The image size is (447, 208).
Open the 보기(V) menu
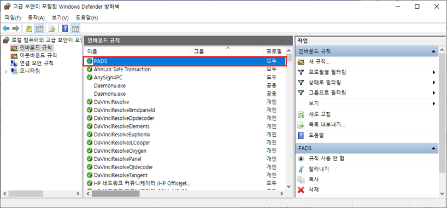tap(60, 18)
